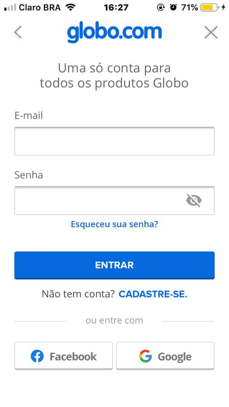Focus the Senha password field
Image resolution: width=229 pixels, height=407 pixels.
click(x=114, y=201)
